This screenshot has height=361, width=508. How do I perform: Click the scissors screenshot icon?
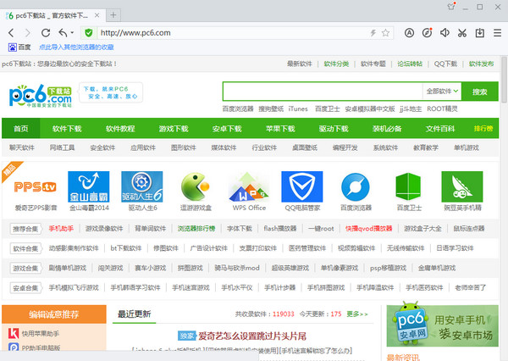coord(462,33)
